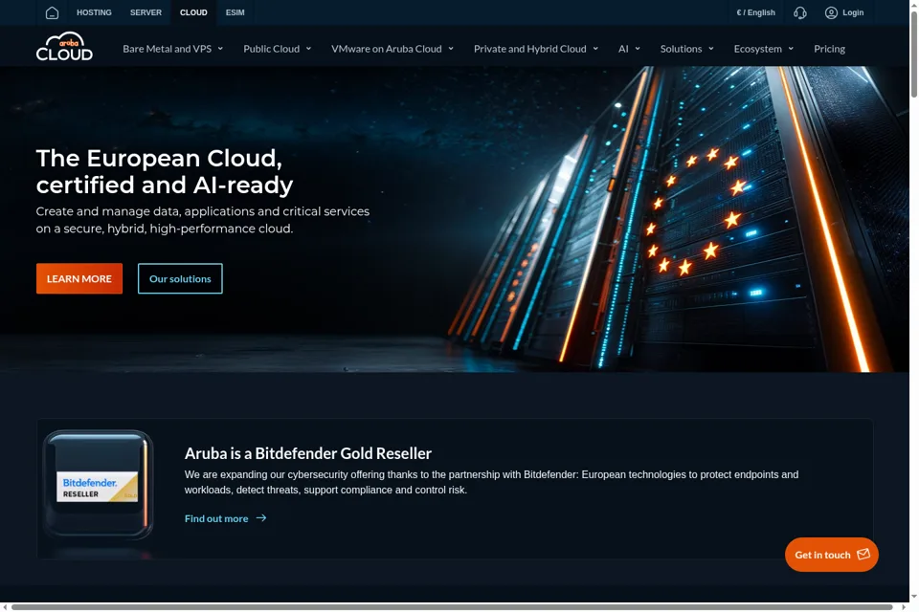Click the Aruba Cloud logo
This screenshot has height=612, width=919.
tap(64, 47)
